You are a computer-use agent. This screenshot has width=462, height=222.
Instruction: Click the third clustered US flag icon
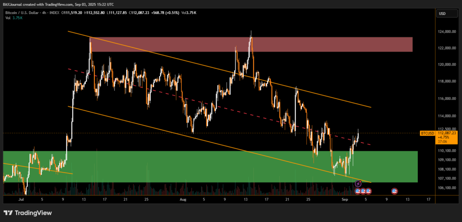pyautogui.click(x=369, y=191)
